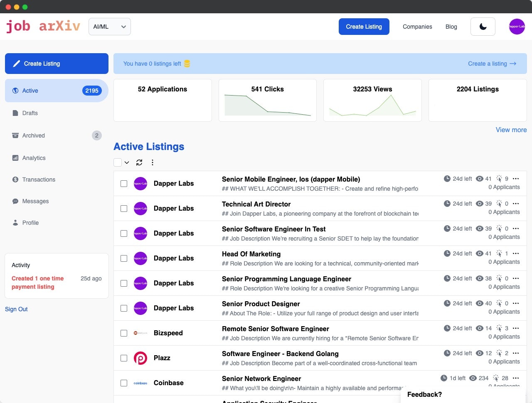Open the options menu for Technical Art Director
Screen dimensions: 532x403
tap(516, 204)
